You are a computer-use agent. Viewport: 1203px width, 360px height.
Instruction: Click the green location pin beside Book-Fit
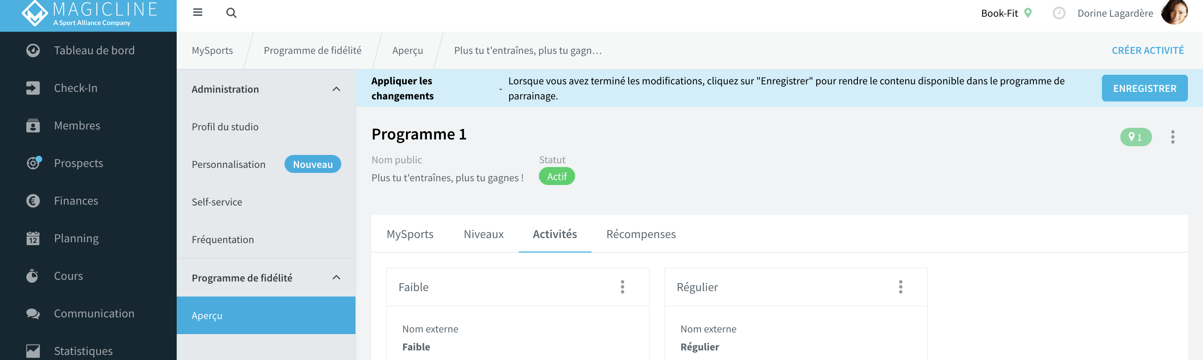[x=1028, y=13]
